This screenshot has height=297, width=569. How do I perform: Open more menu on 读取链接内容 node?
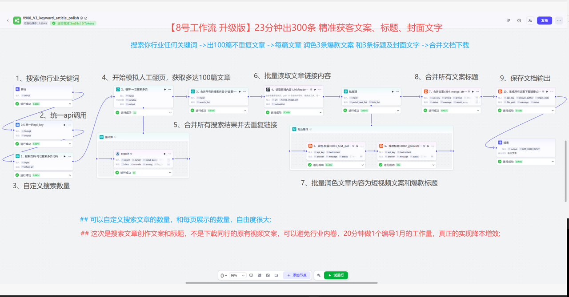point(321,89)
